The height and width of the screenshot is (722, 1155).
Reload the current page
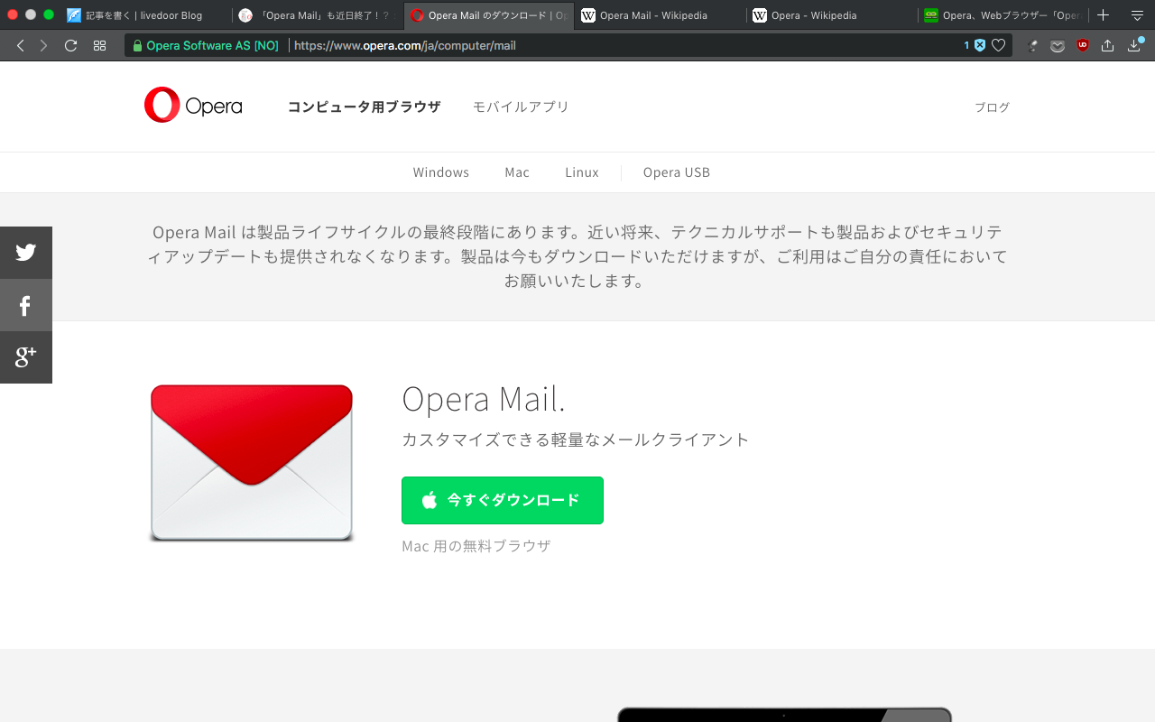click(70, 45)
